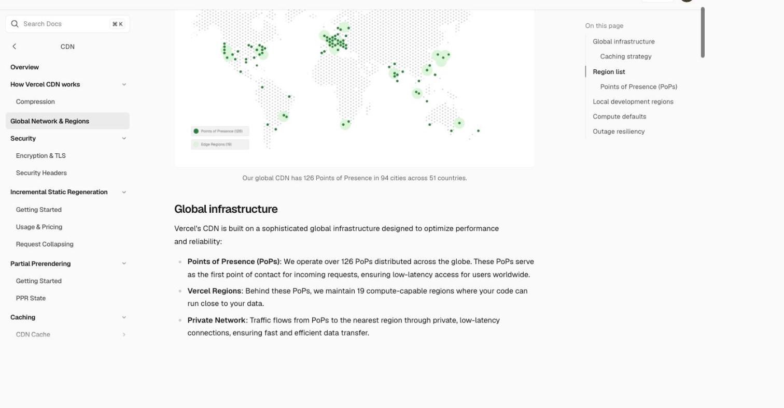
Task: Collapse the Security section chevron
Action: 124,138
